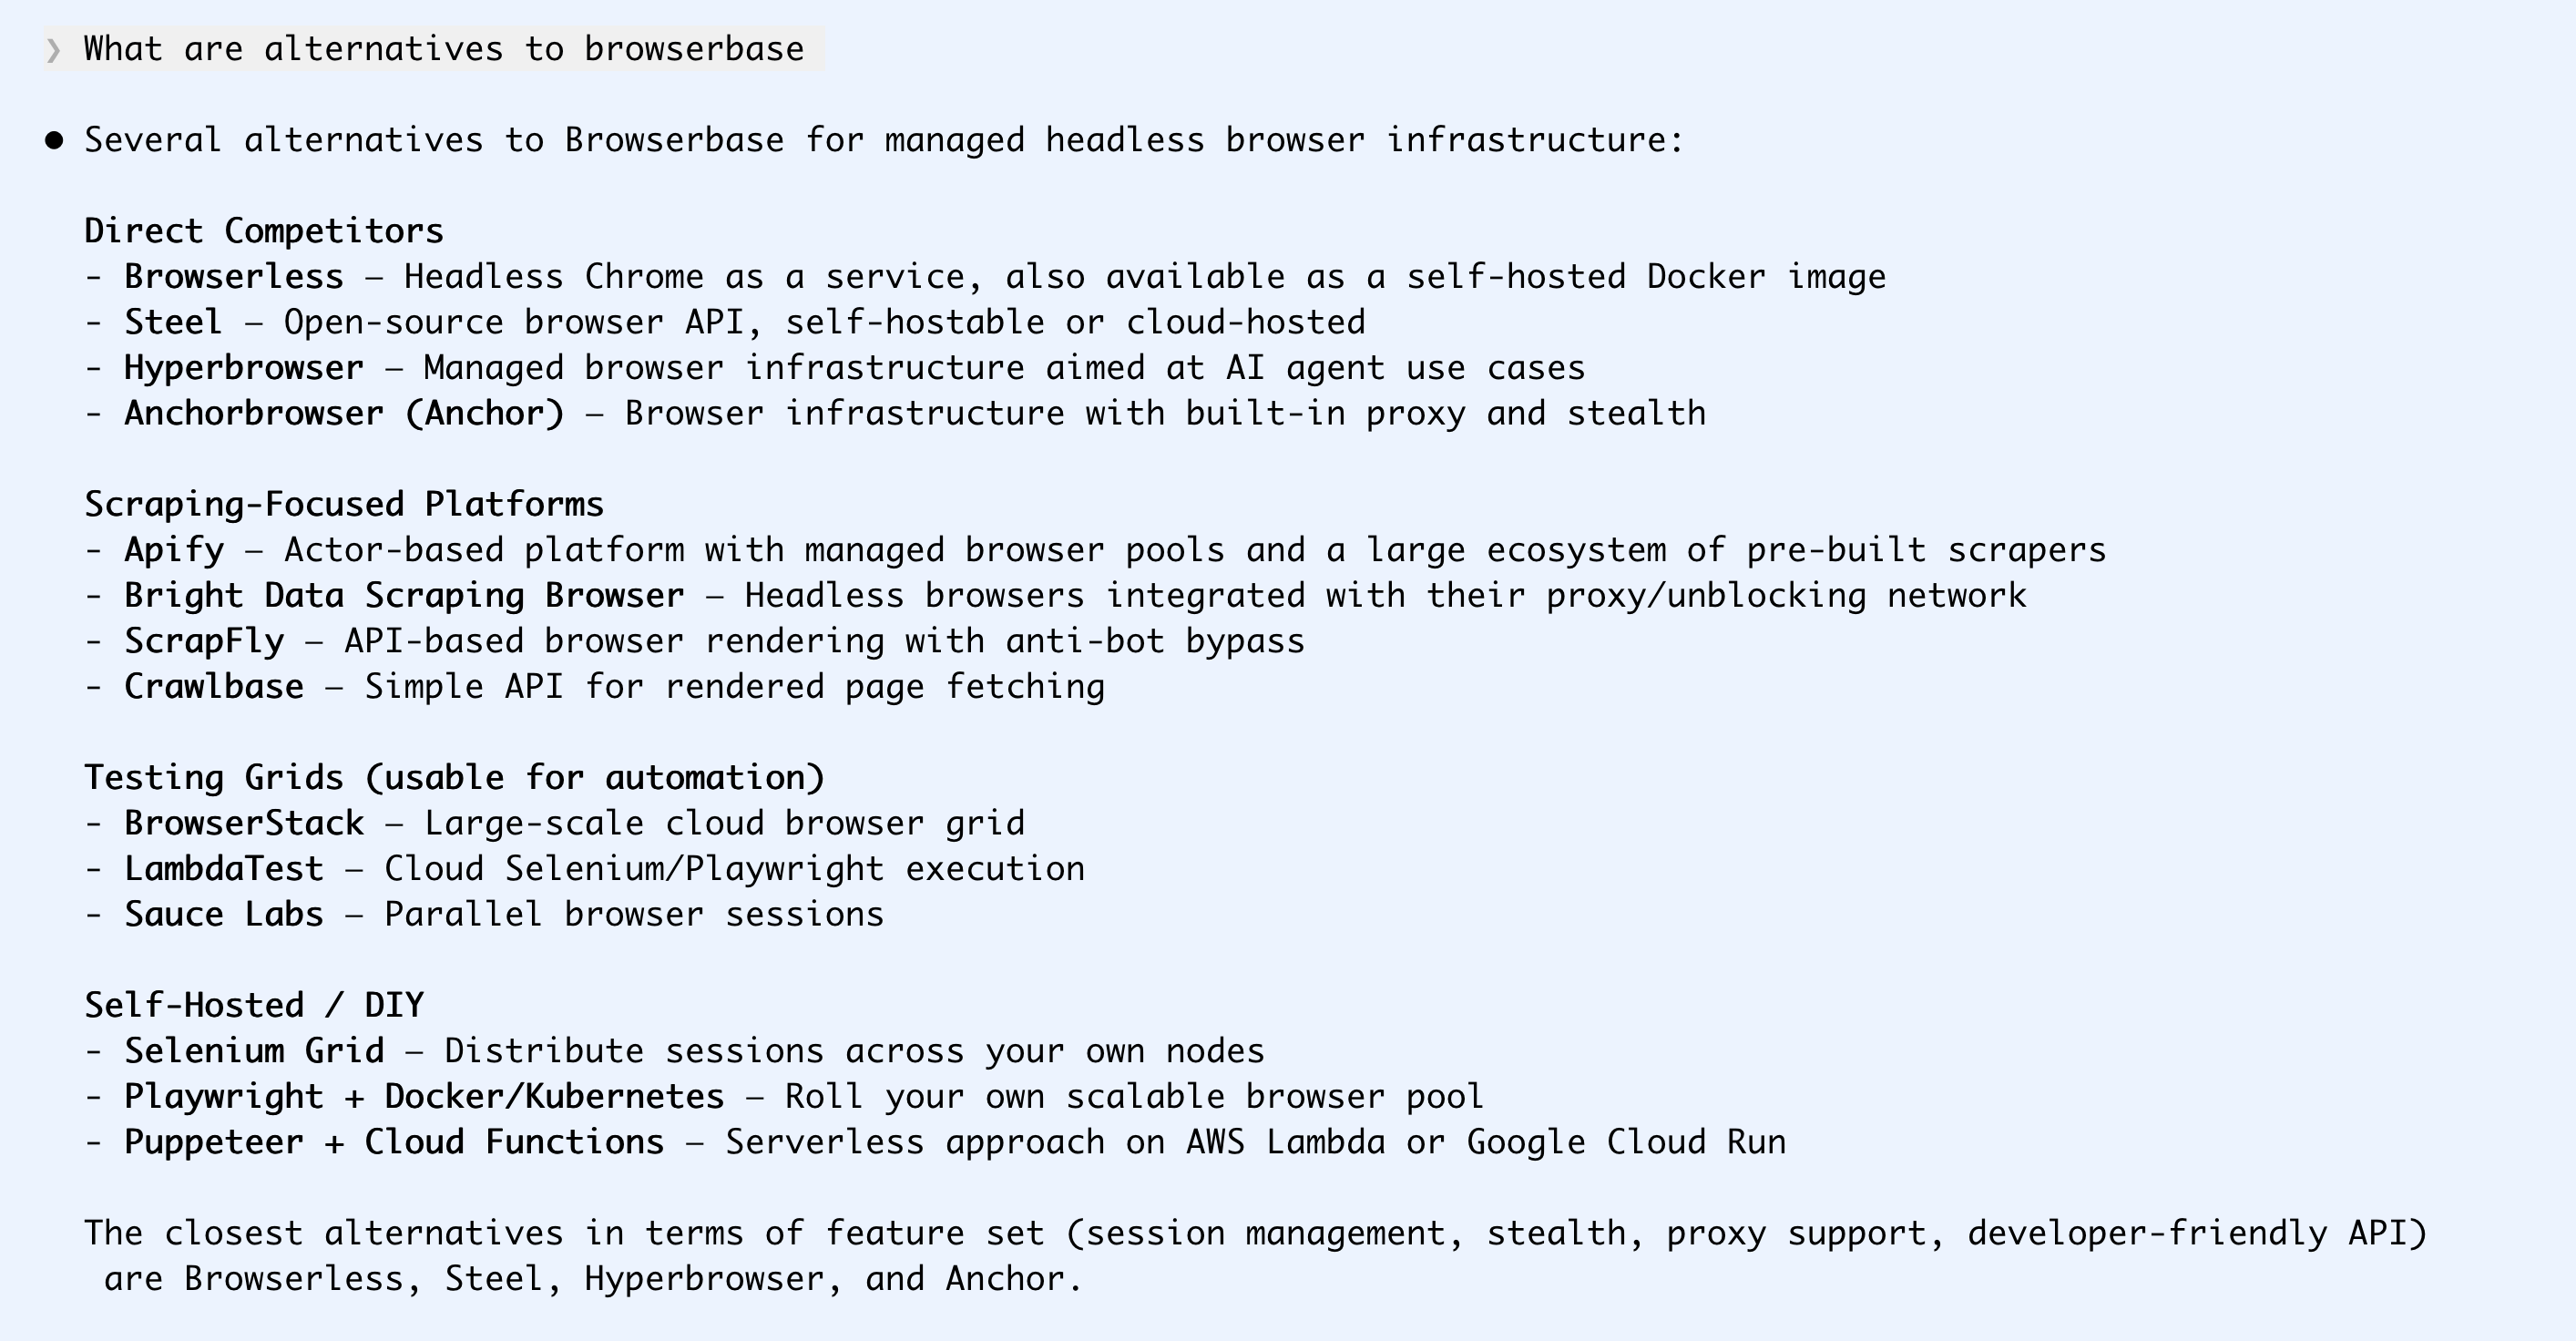Click the Self-Hosted / DIY heading

(x=253, y=1005)
